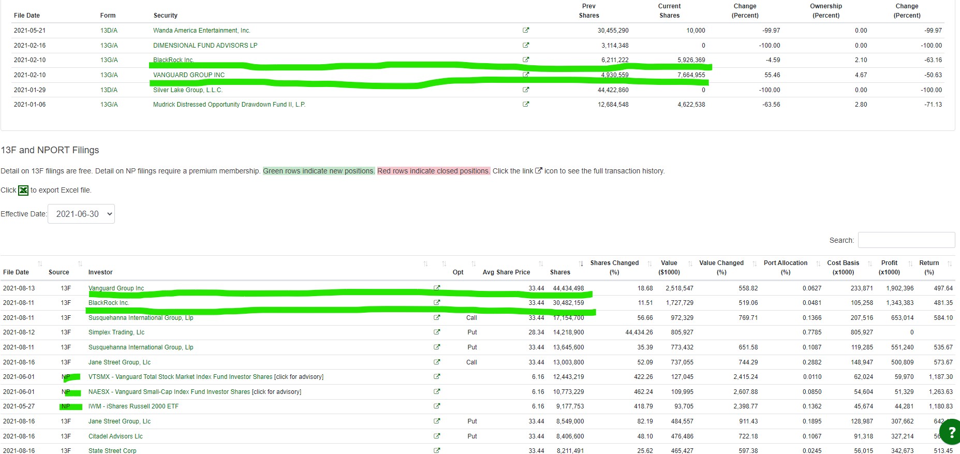The image size is (960, 454).
Task: Open Mudrick Distressed Opportunity Drawdown Fund link
Action: (229, 105)
